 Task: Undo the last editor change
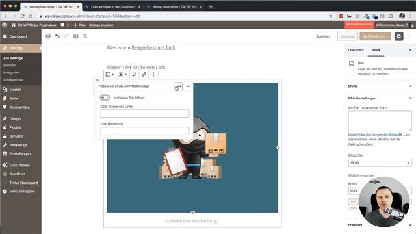pyautogui.click(x=57, y=36)
